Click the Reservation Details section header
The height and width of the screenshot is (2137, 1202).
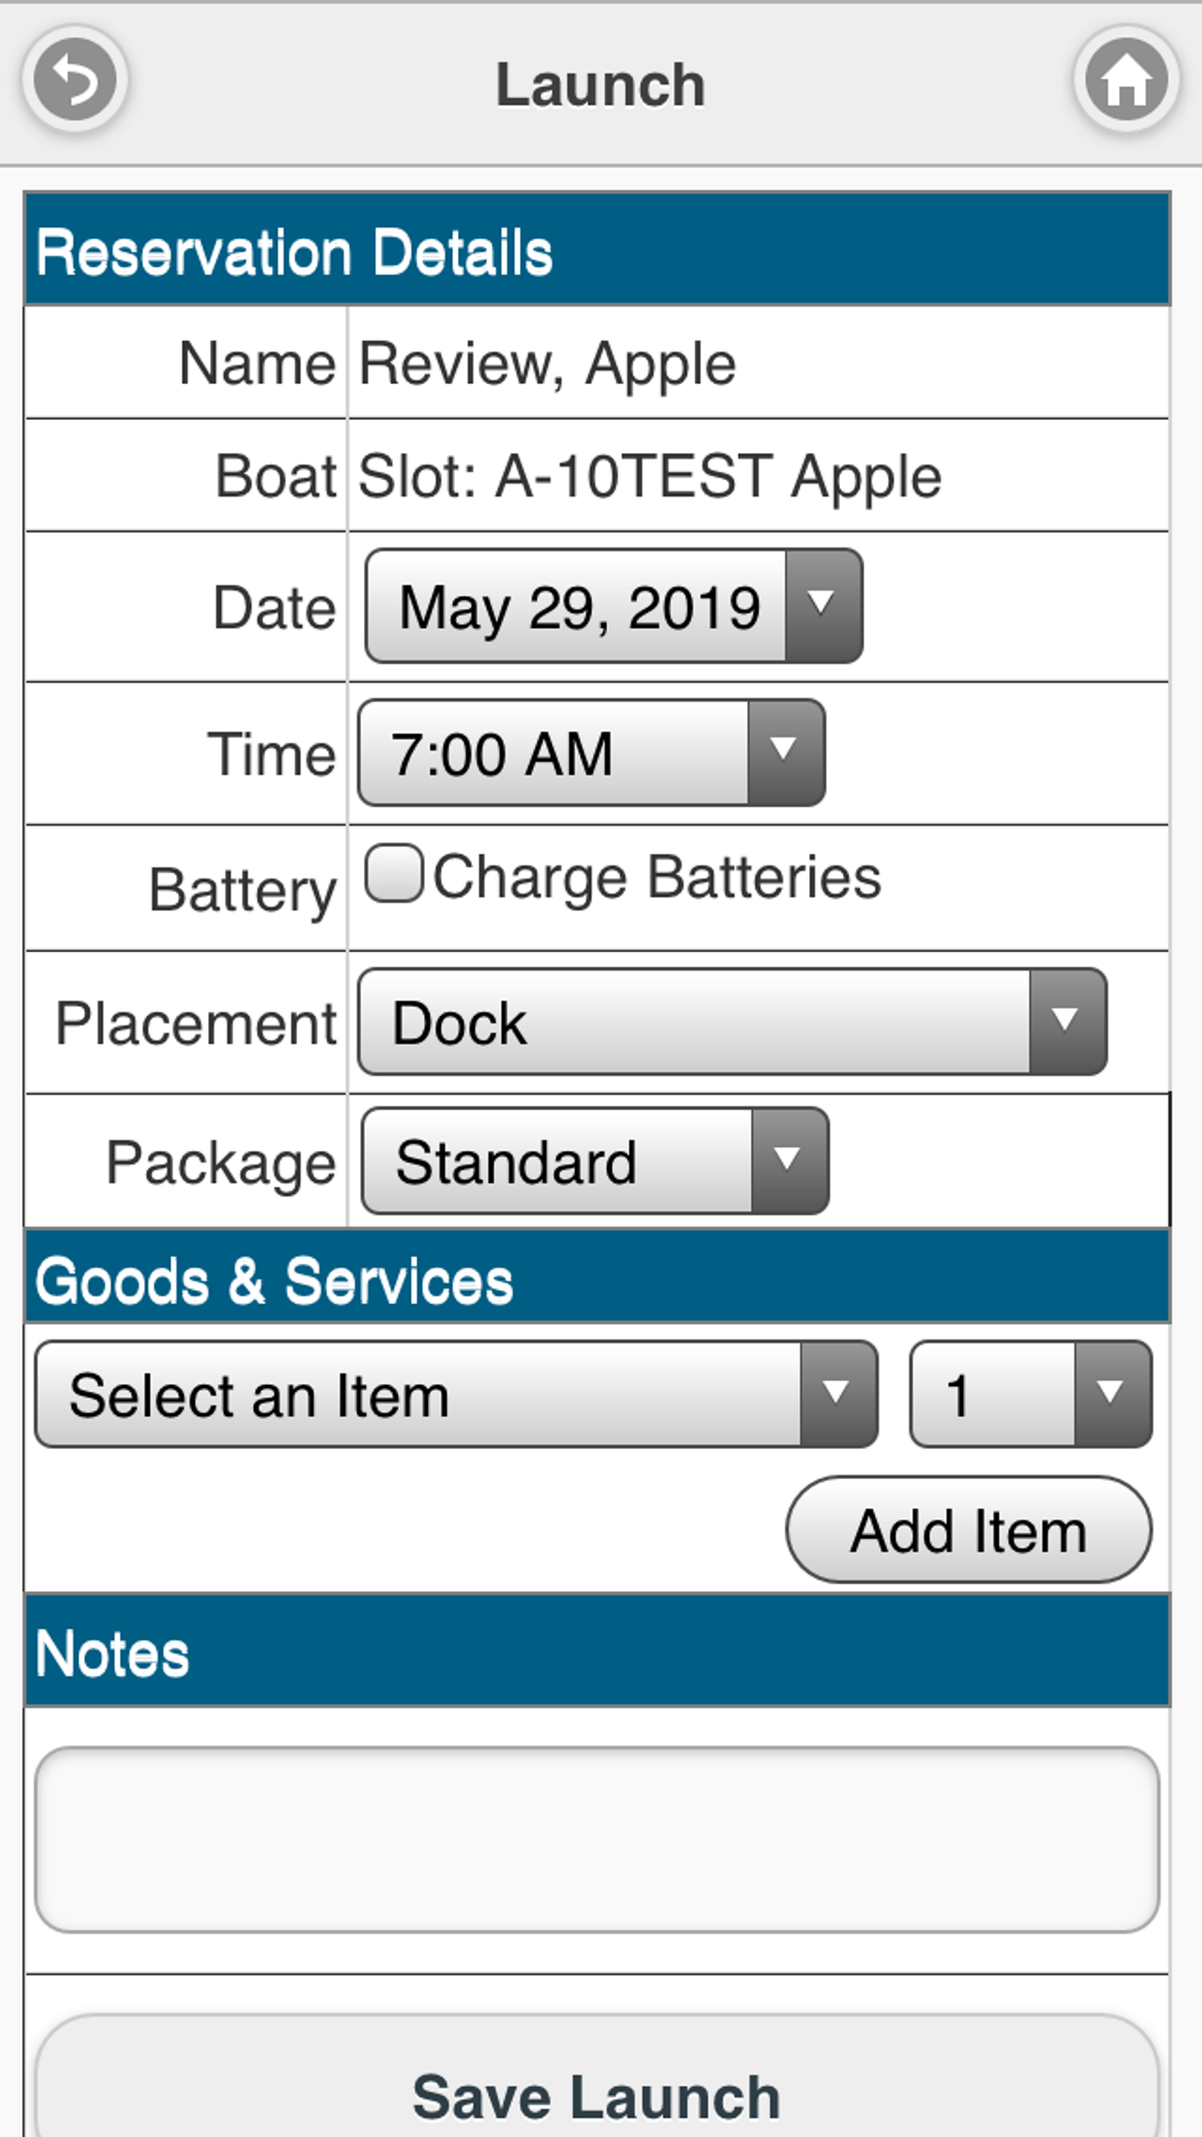coord(597,252)
